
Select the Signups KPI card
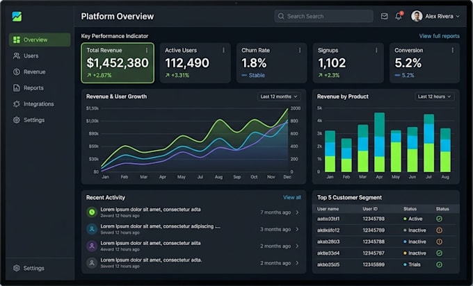click(x=348, y=63)
